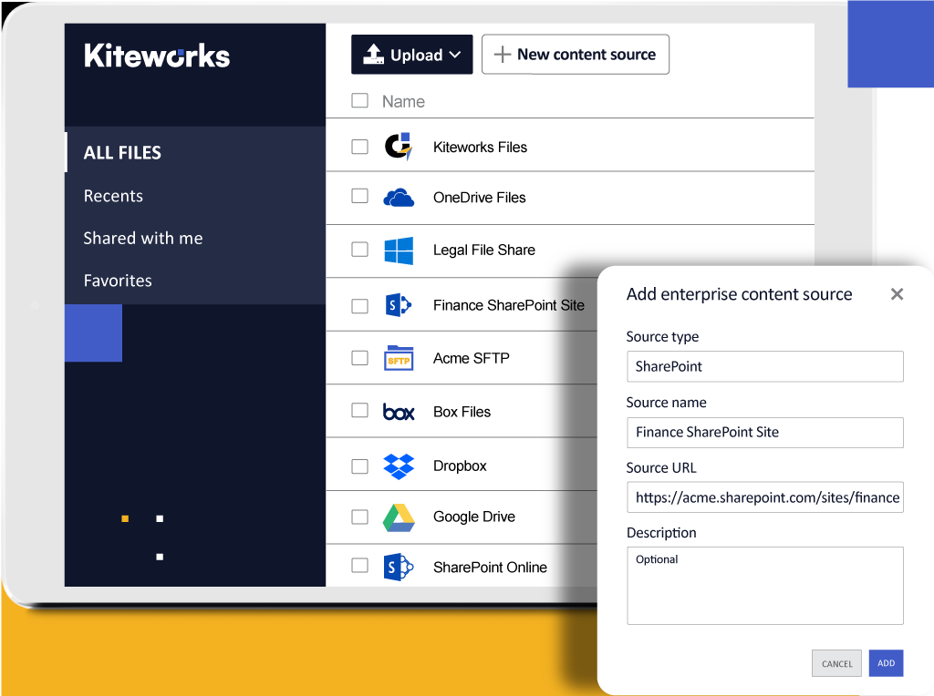Open the Shared with me section
Image resolution: width=934 pixels, height=696 pixels.
pyautogui.click(x=142, y=238)
